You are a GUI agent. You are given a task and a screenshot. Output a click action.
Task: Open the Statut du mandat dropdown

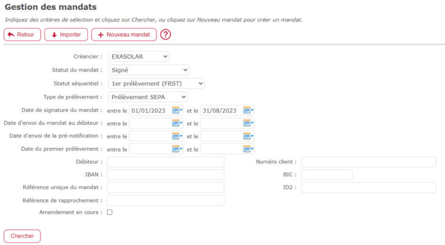(x=148, y=70)
